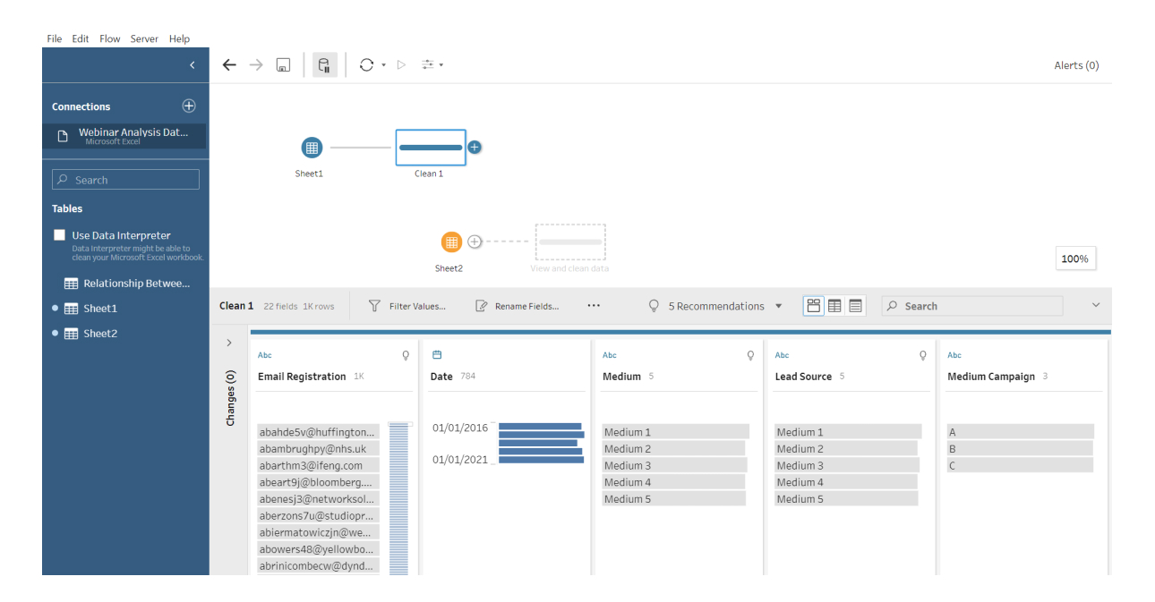Open the flow settings options dropdown
This screenshot has width=1155, height=602.
(432, 65)
